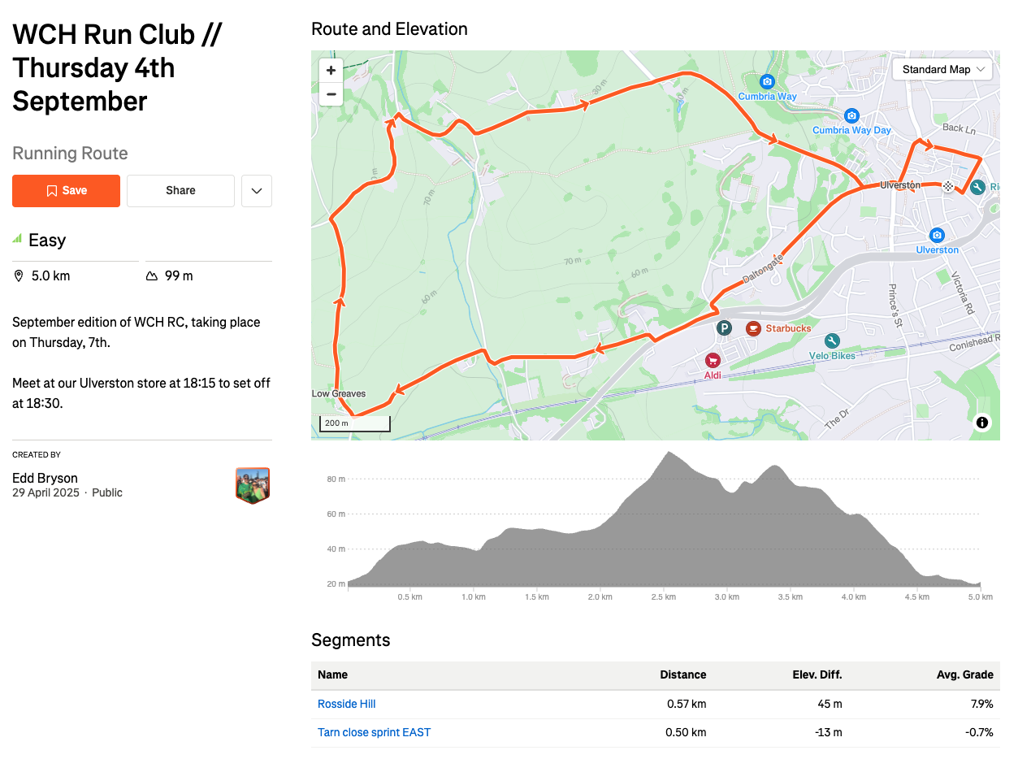Share the running route
This screenshot has height=759, width=1018.
[x=180, y=191]
